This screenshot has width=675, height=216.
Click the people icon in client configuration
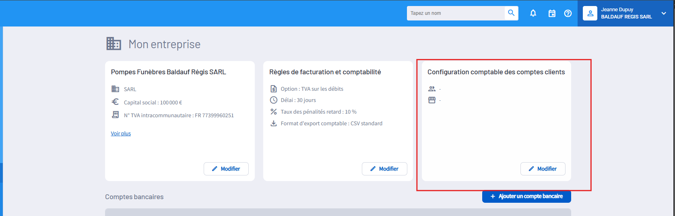pos(432,89)
